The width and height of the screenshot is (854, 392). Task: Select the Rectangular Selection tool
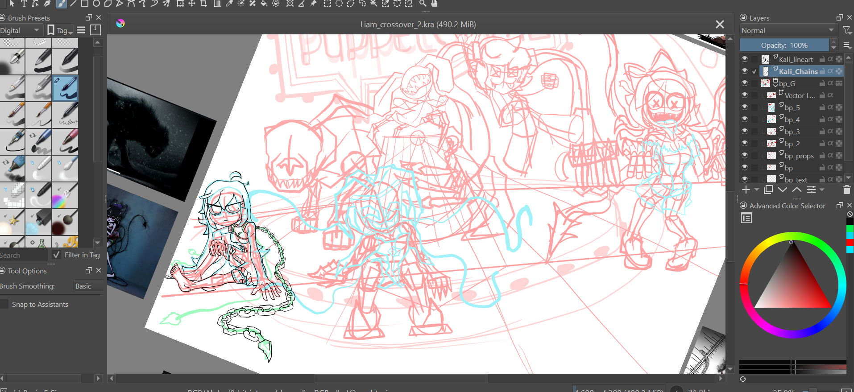pos(328,4)
